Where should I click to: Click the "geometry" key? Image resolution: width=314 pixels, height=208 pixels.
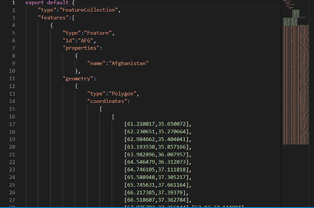click(x=78, y=78)
